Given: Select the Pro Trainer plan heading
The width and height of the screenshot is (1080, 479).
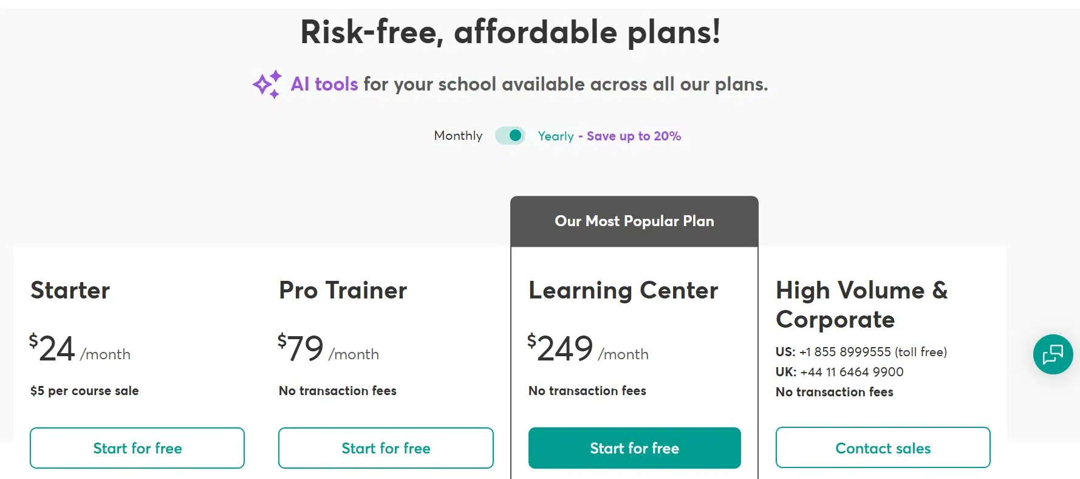Looking at the screenshot, I should 343,291.
